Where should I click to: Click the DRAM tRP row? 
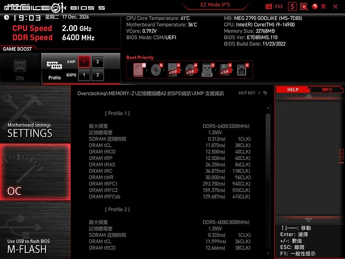(x=170, y=158)
